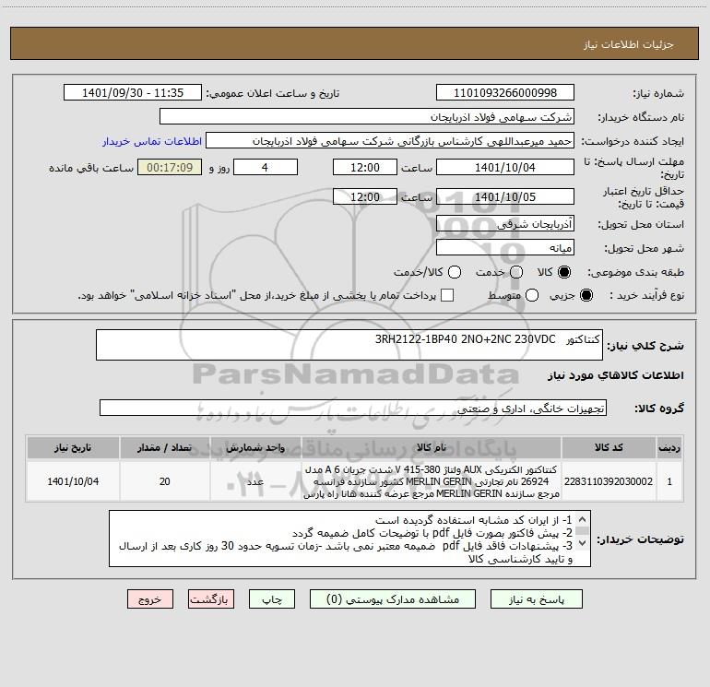Click the need number field 1101093266000998

[x=505, y=92]
